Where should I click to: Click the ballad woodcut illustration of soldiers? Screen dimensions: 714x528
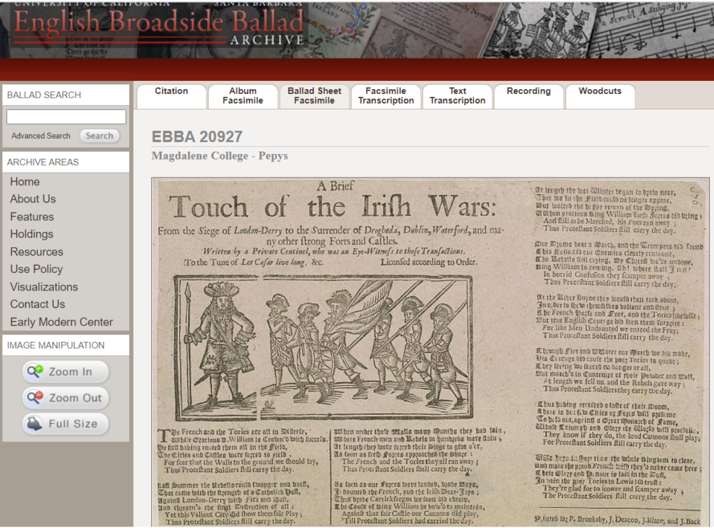click(323, 347)
